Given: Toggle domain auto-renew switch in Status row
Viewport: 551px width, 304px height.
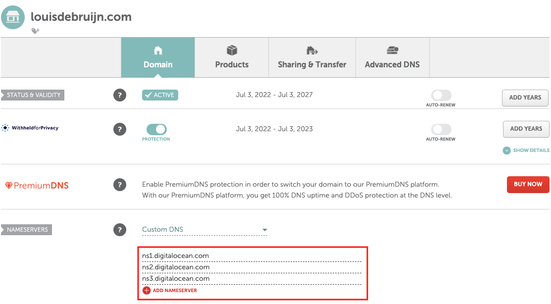Looking at the screenshot, I should (441, 95).
